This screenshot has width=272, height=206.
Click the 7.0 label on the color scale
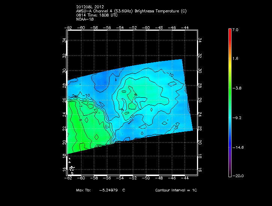pyautogui.click(x=235, y=30)
